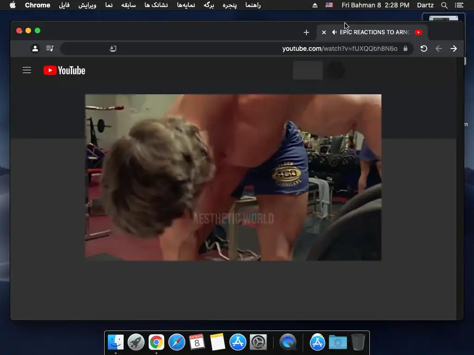This screenshot has width=474, height=355.
Task: Close the Chrome window with red button
Action: [x=19, y=31]
